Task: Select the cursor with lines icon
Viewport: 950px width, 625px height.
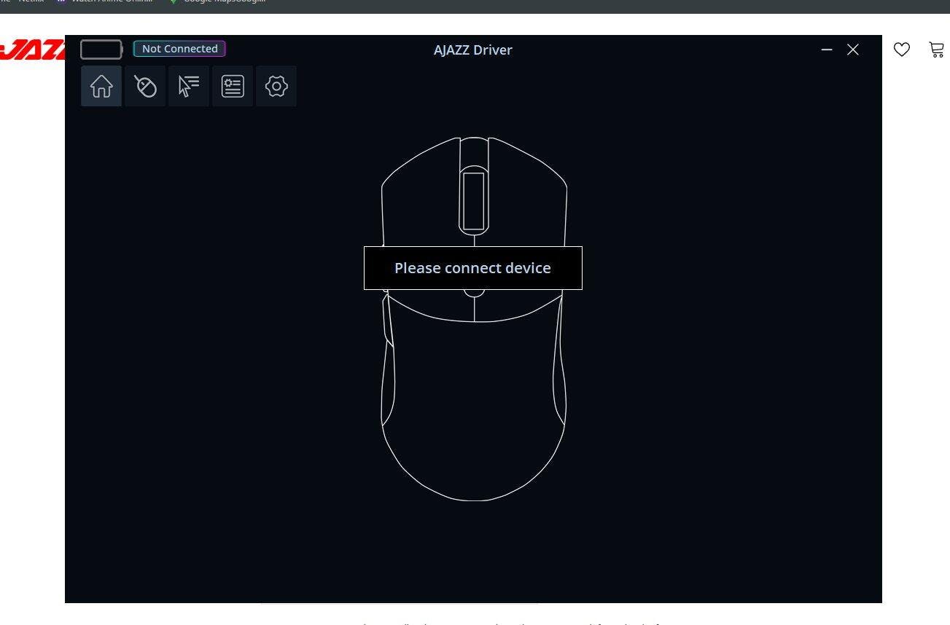Action: coord(189,87)
